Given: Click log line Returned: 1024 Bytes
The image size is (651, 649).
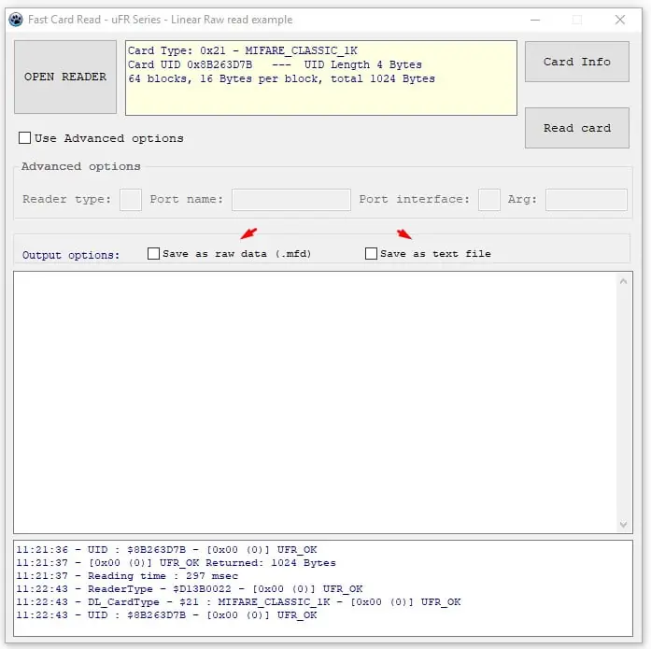Looking at the screenshot, I should tap(176, 563).
